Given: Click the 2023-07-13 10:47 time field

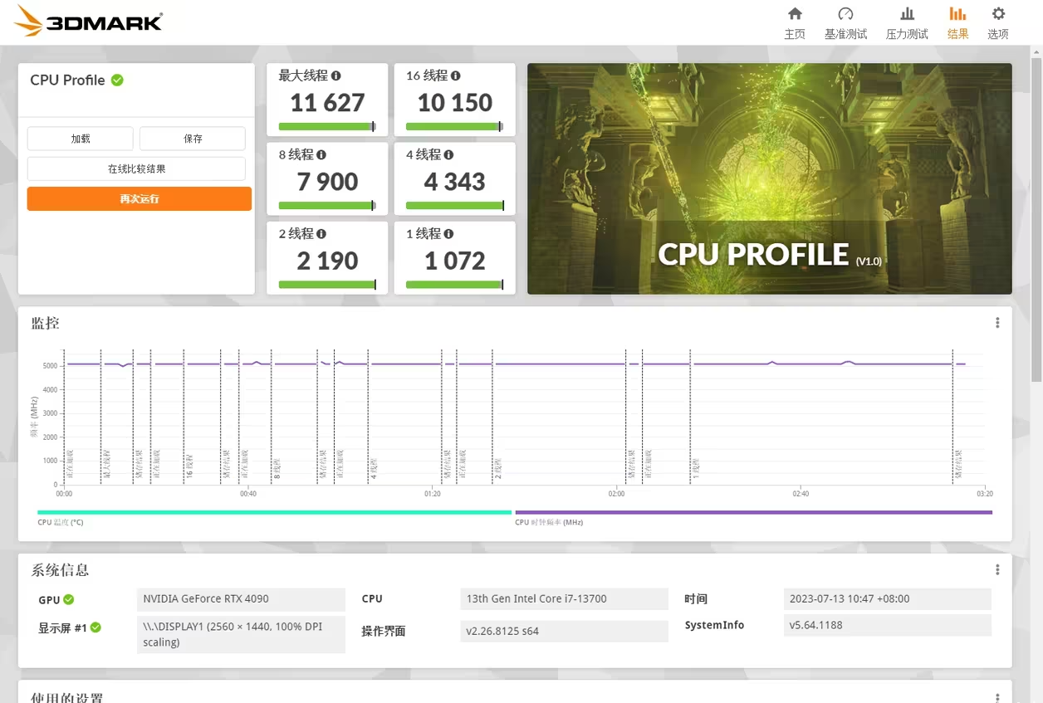Looking at the screenshot, I should [887, 599].
